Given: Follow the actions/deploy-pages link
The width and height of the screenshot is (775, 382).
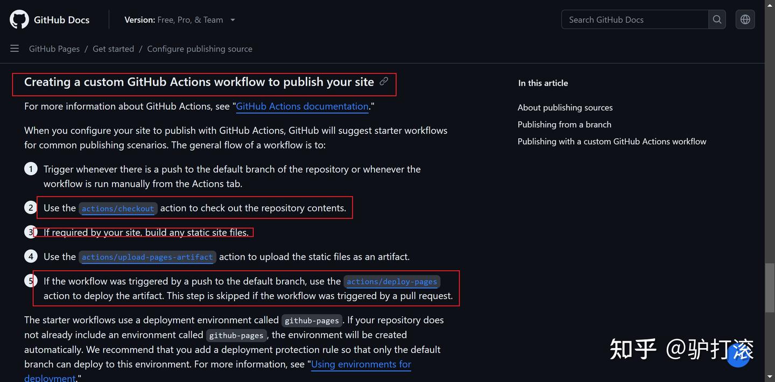Looking at the screenshot, I should coord(392,281).
